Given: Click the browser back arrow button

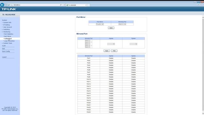Looking at the screenshot, I should (2, 5).
